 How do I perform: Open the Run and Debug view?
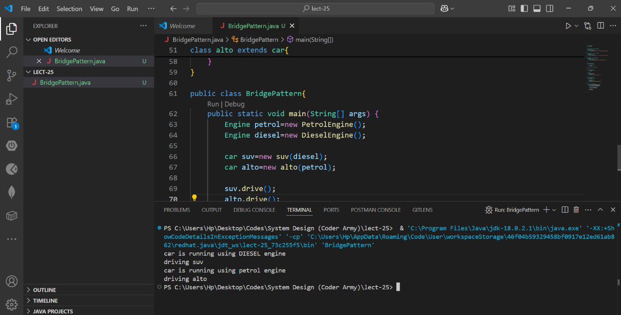tap(11, 99)
